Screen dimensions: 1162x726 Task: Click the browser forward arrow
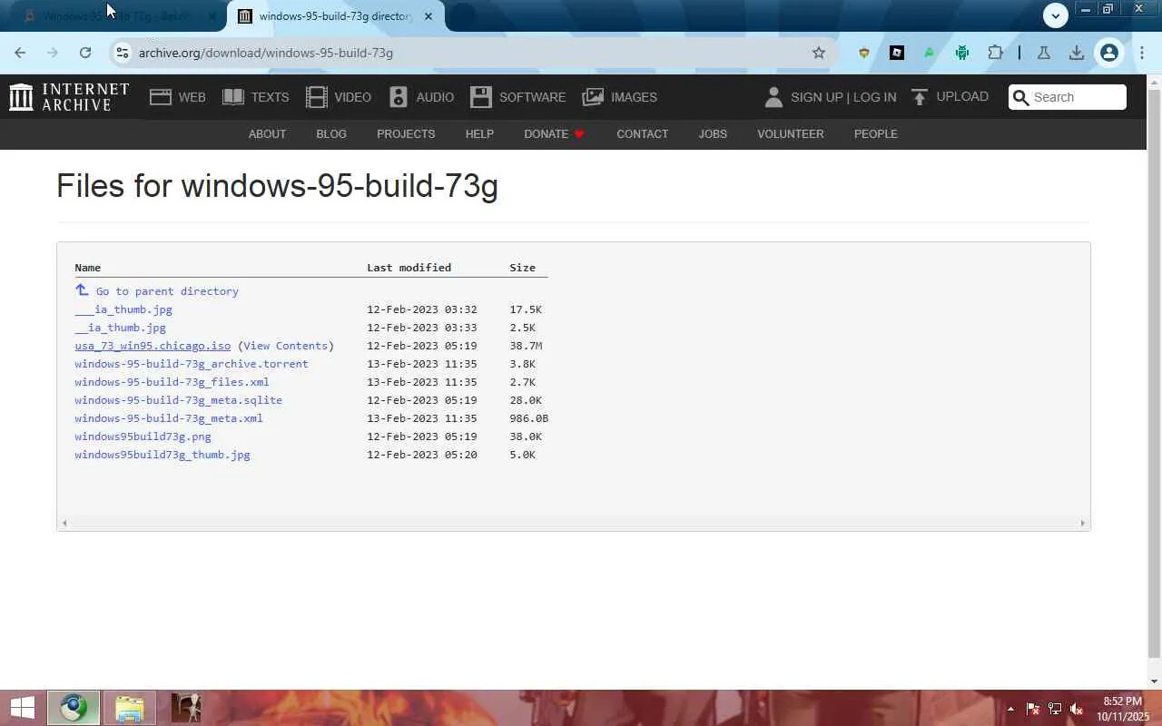(53, 53)
